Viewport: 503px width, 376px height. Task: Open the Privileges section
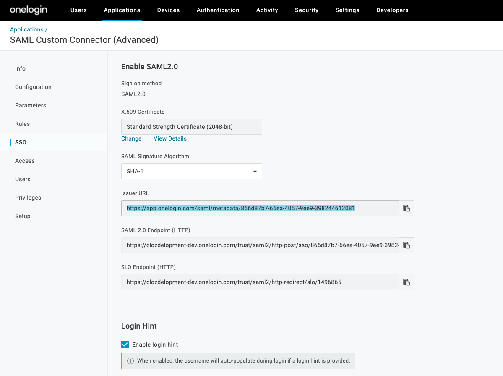[28, 198]
